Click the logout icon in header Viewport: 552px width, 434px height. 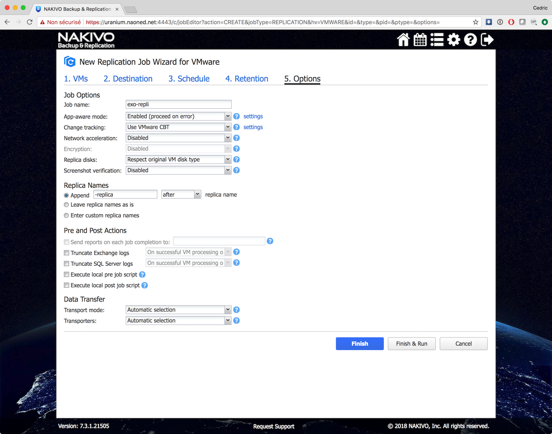487,40
